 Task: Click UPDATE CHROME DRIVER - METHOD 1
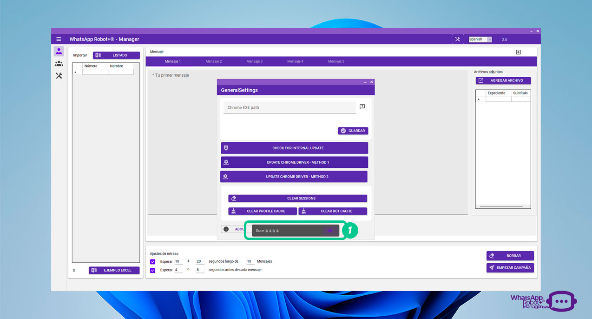coord(295,162)
